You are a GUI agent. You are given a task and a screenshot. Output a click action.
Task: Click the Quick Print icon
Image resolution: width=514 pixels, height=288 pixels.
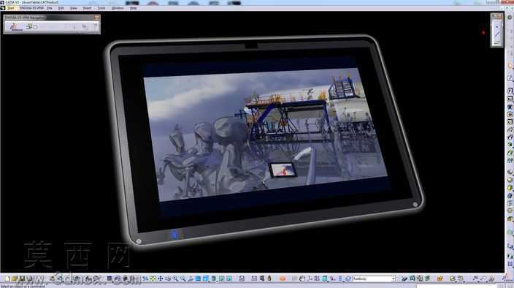(x=29, y=278)
